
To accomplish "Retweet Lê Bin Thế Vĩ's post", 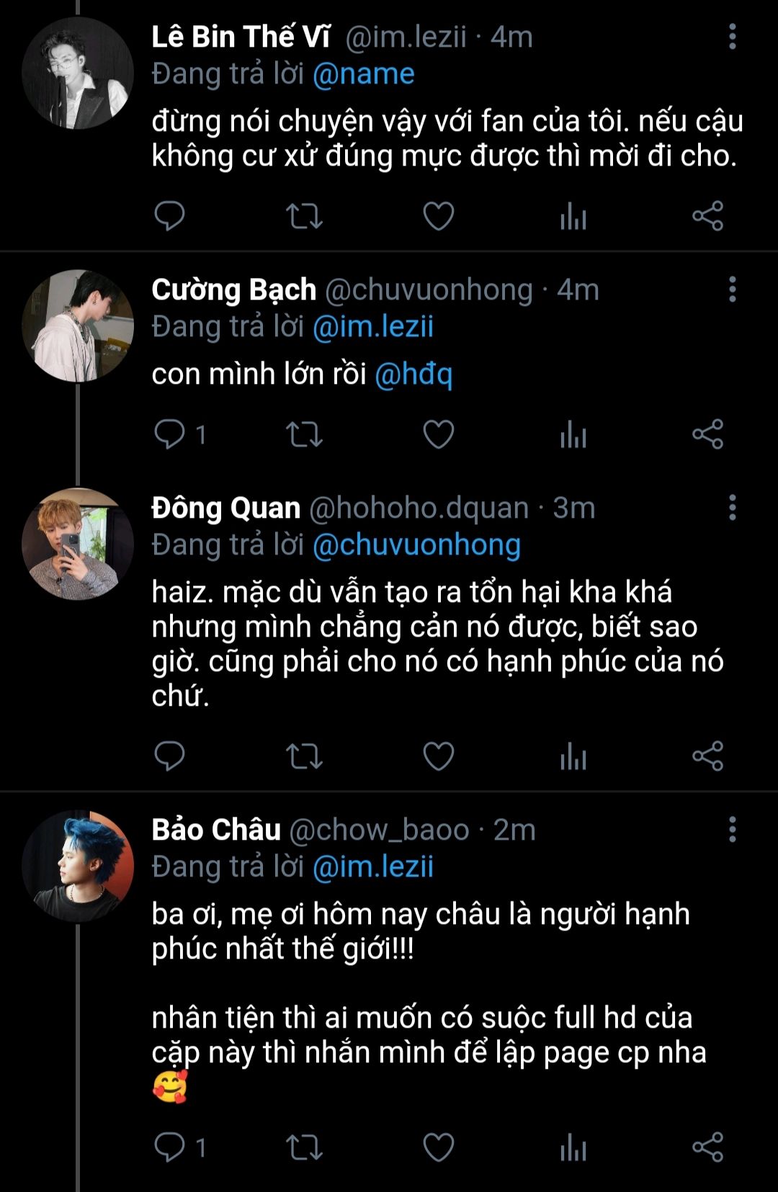I will tap(304, 215).
